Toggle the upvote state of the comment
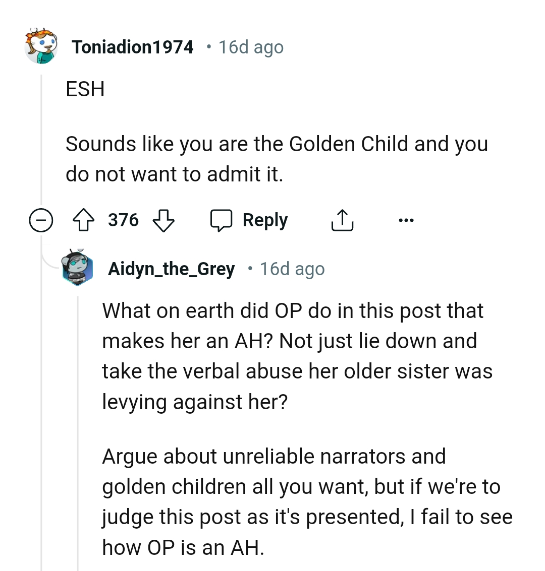The image size is (545, 571). click(85, 220)
